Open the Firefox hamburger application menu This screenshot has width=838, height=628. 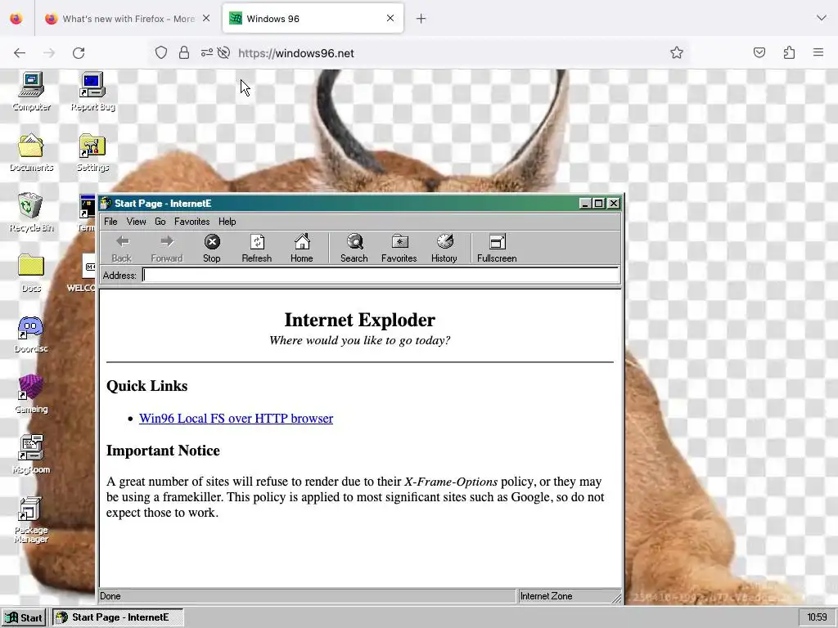[818, 53]
